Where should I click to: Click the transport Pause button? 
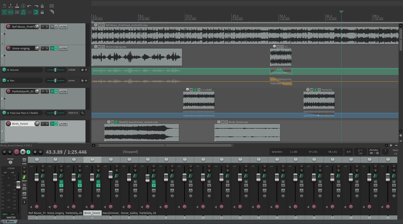tap(40, 152)
